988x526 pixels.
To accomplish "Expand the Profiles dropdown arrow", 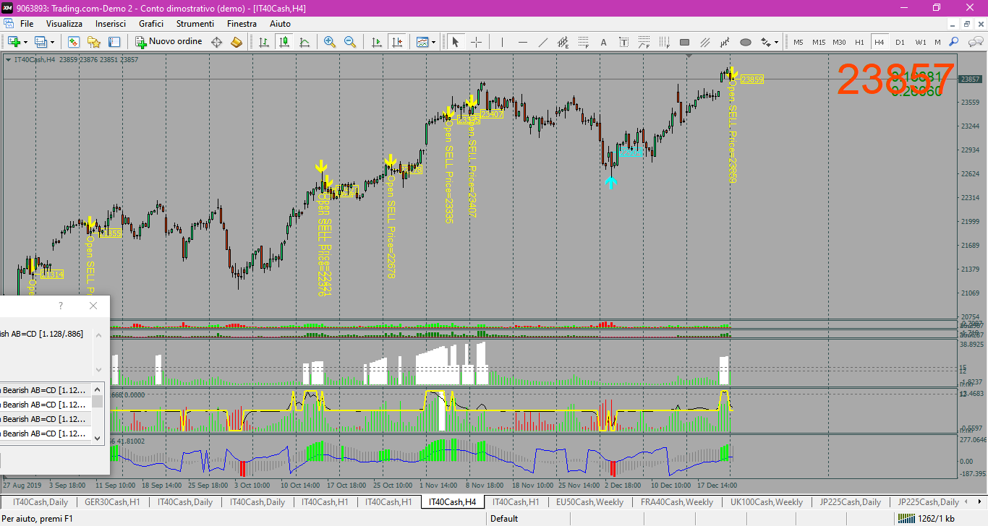I will pyautogui.click(x=52, y=42).
